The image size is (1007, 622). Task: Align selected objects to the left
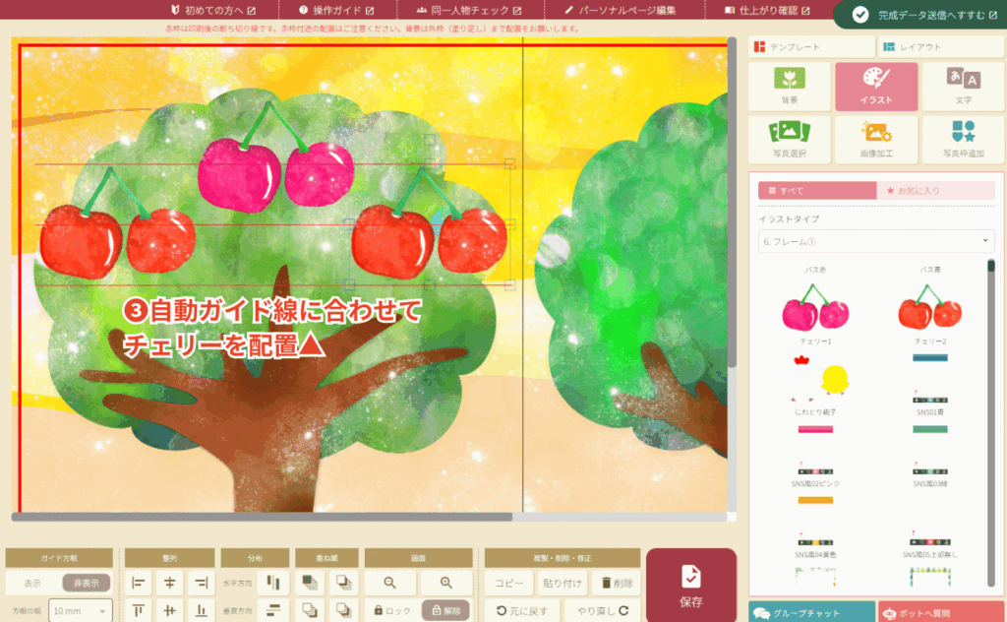[x=139, y=583]
